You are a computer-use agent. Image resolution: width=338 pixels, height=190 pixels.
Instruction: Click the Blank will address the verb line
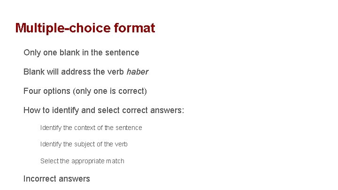86,72
